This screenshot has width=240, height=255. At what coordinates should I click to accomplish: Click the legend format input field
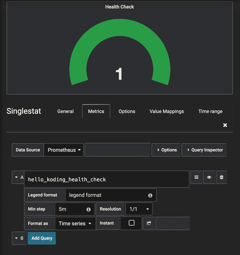pos(111,195)
